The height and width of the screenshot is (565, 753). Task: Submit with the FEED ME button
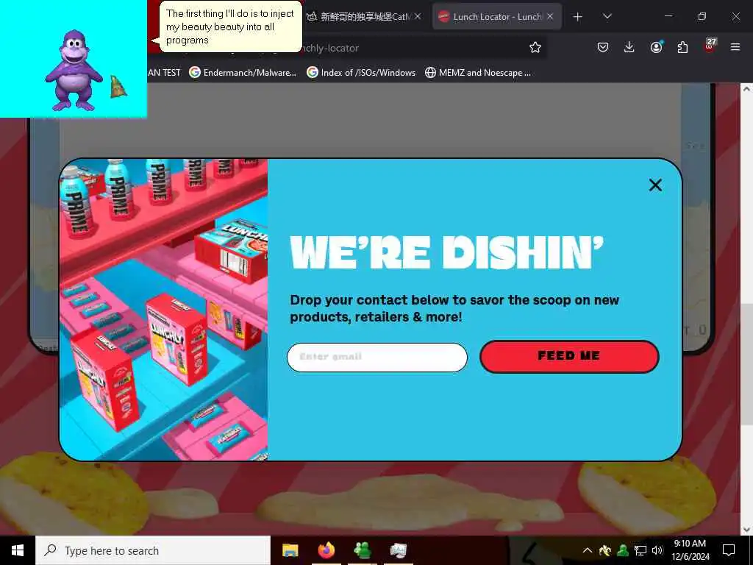click(x=569, y=357)
